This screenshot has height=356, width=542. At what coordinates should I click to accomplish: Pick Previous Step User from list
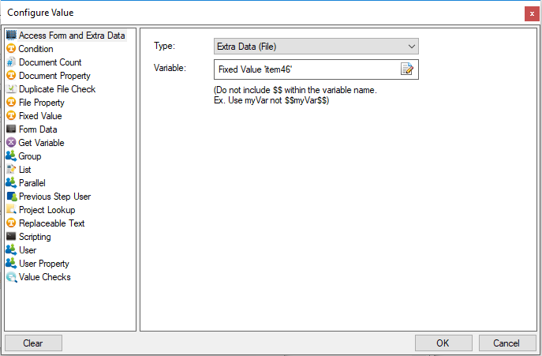pos(54,197)
